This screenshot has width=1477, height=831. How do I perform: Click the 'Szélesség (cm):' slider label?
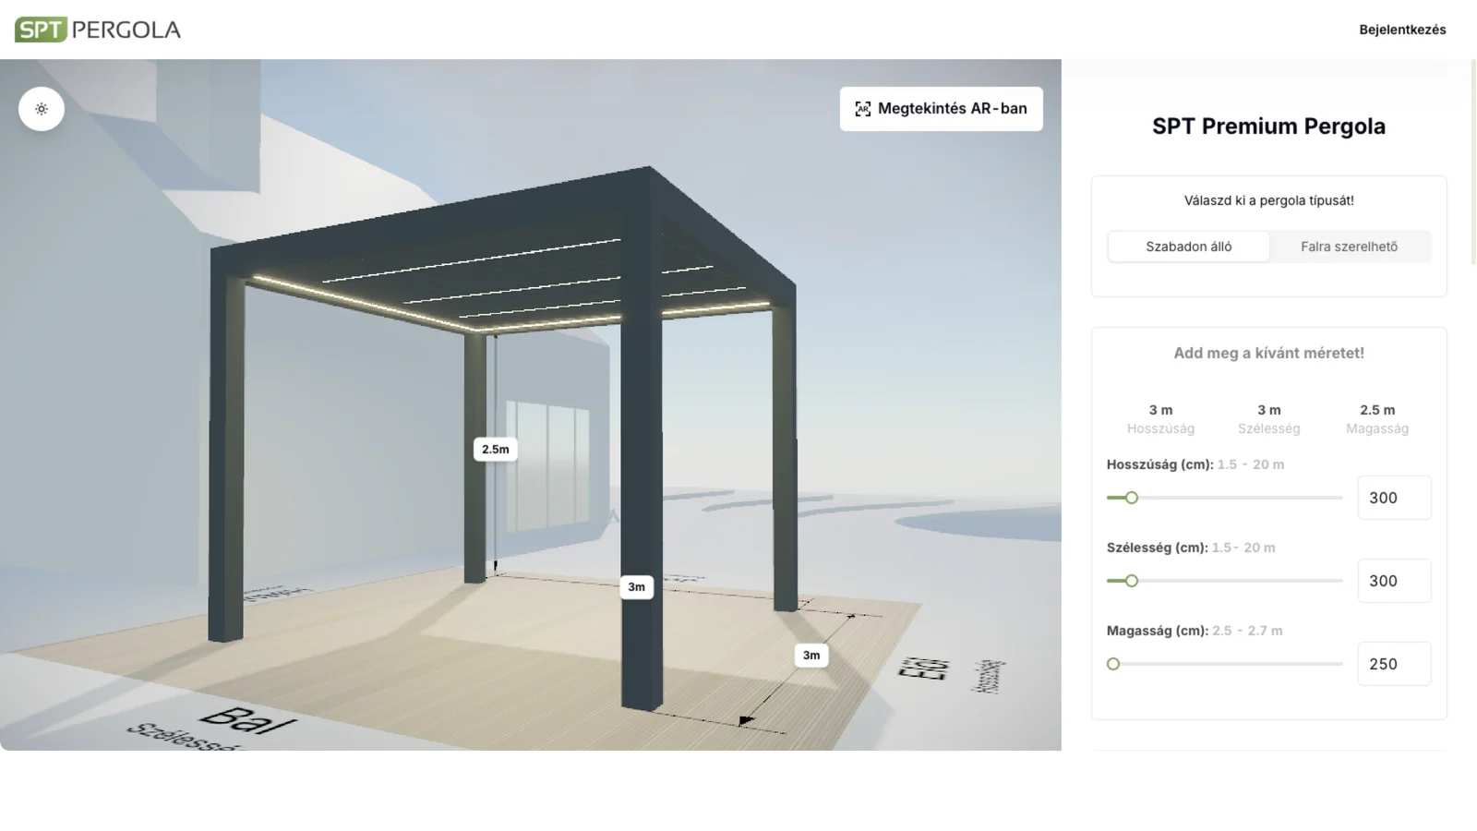(1157, 548)
